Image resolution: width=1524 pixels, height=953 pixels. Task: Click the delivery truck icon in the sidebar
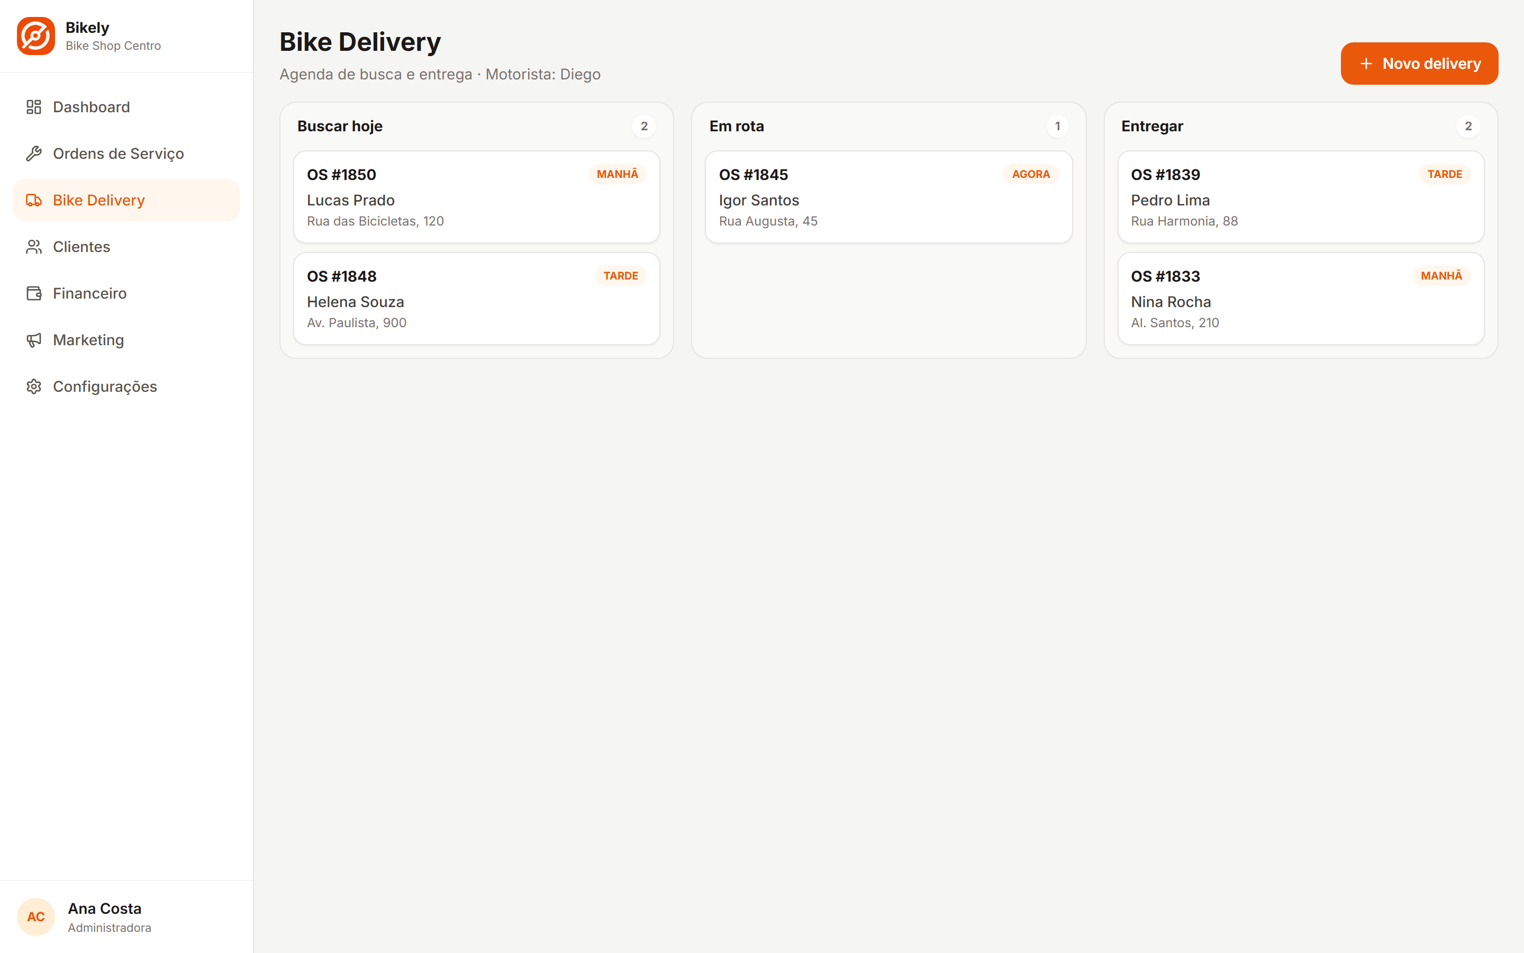(34, 201)
